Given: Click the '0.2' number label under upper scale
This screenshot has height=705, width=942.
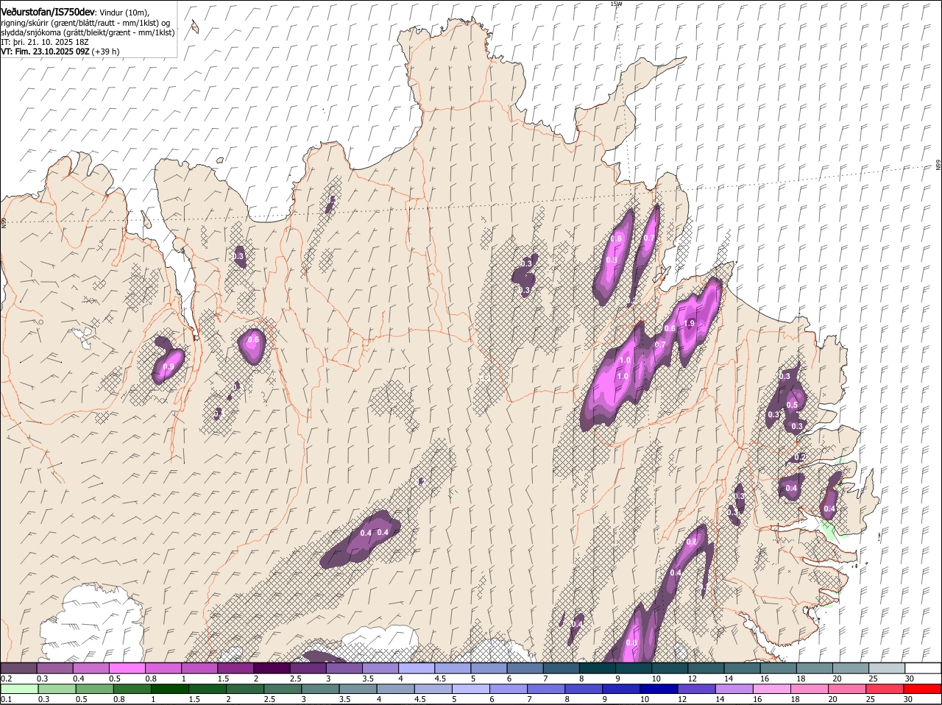Looking at the screenshot, I should point(7,679).
